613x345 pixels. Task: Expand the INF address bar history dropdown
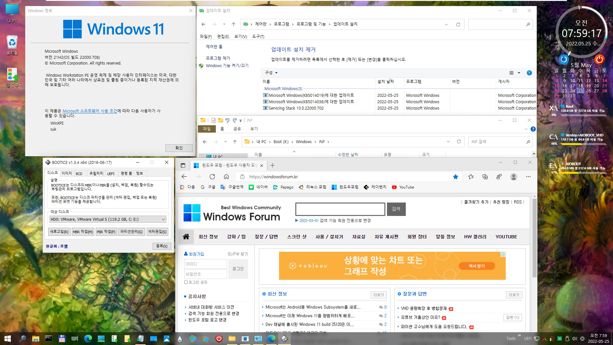pyautogui.click(x=448, y=142)
